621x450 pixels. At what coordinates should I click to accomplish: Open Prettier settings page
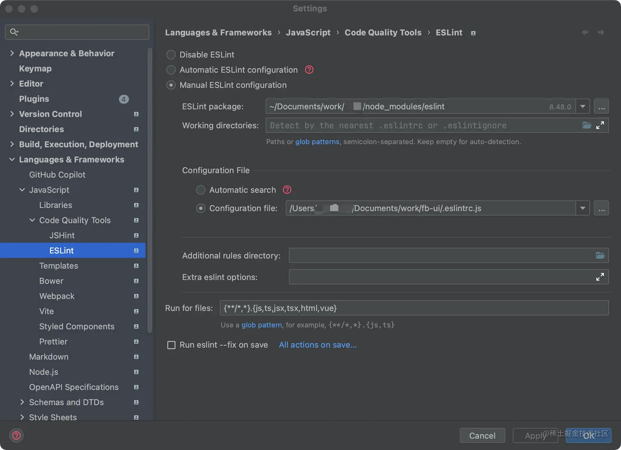click(53, 342)
